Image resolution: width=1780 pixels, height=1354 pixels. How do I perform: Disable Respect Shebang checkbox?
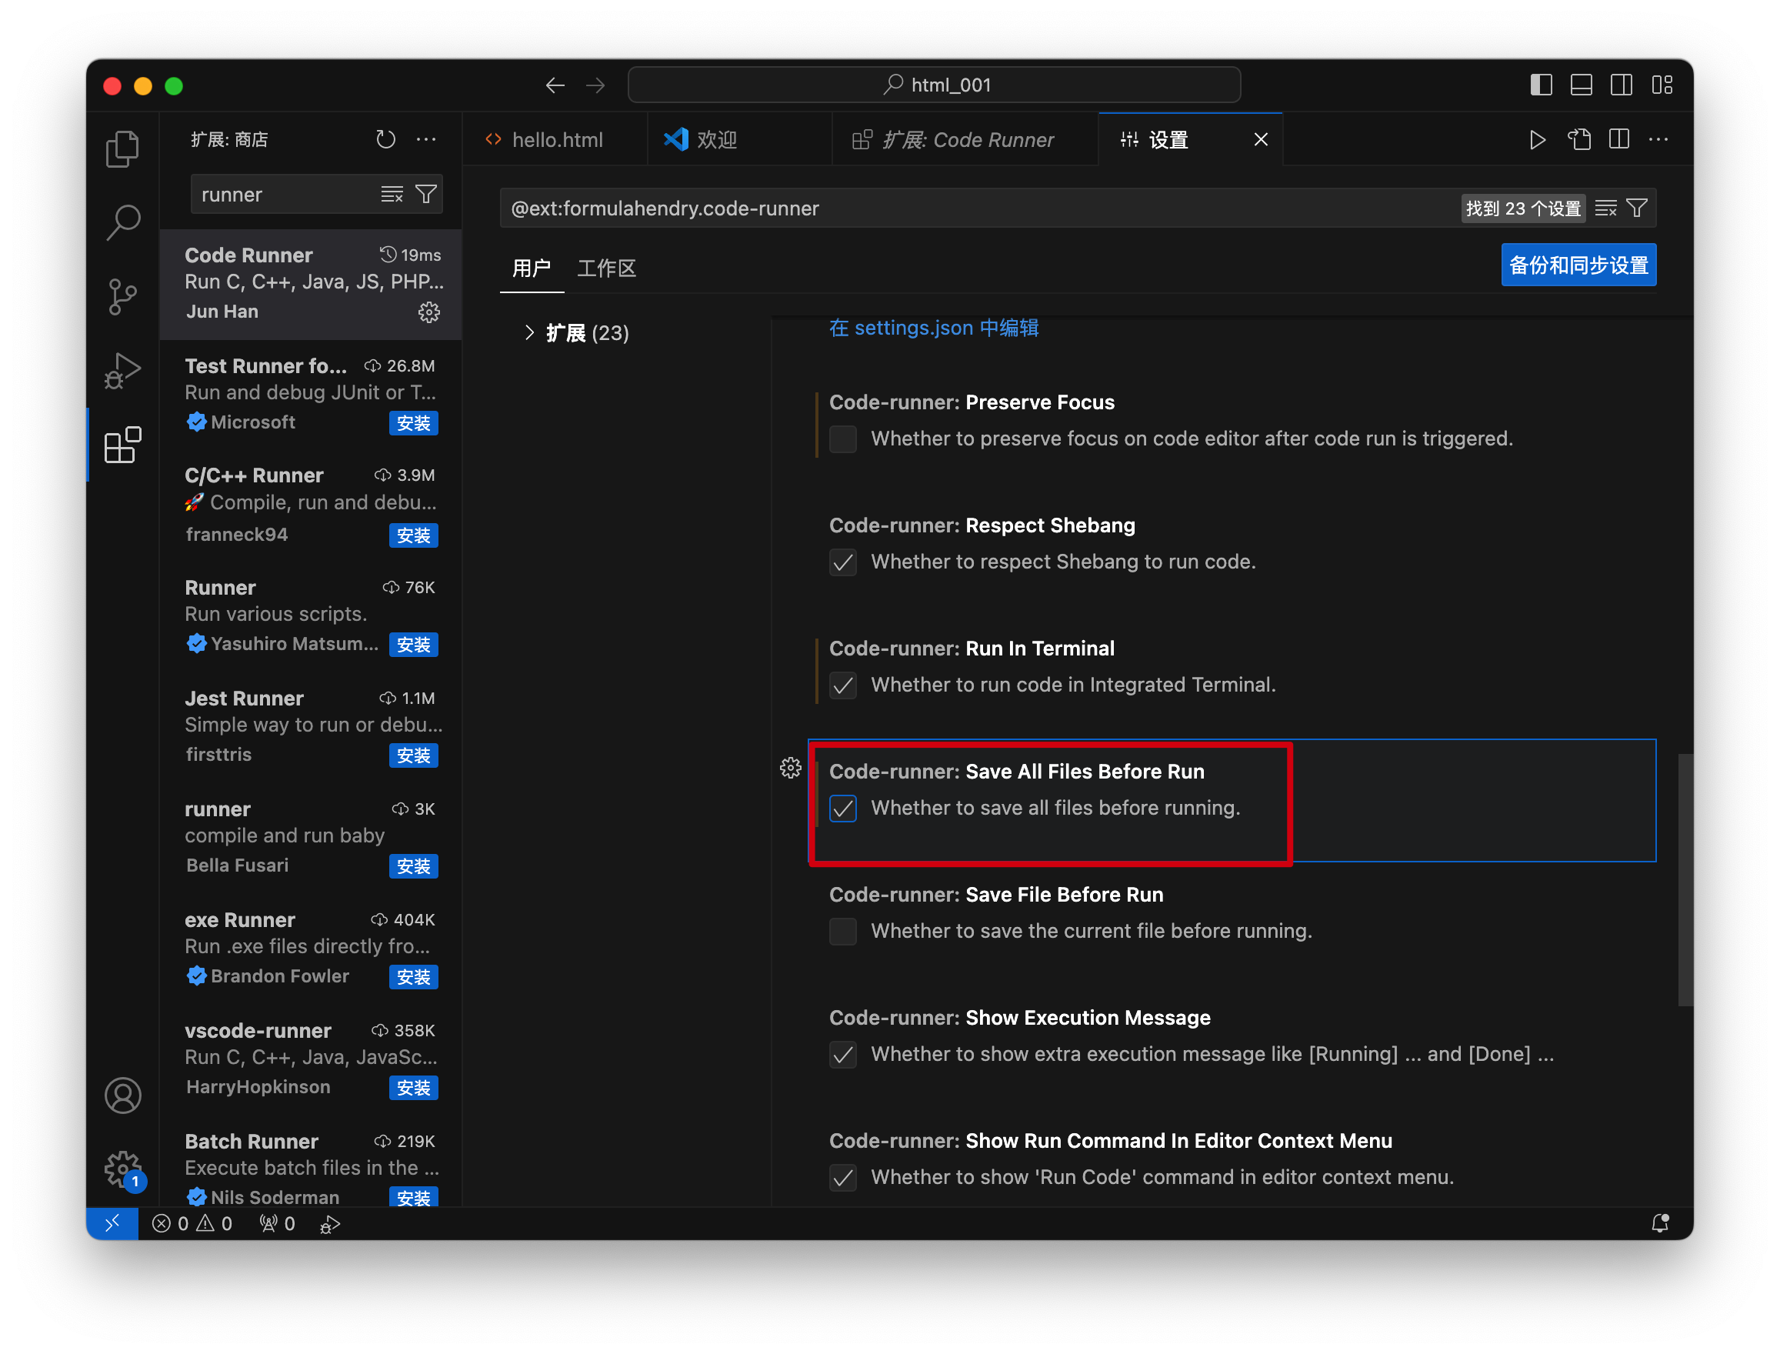pyautogui.click(x=843, y=562)
